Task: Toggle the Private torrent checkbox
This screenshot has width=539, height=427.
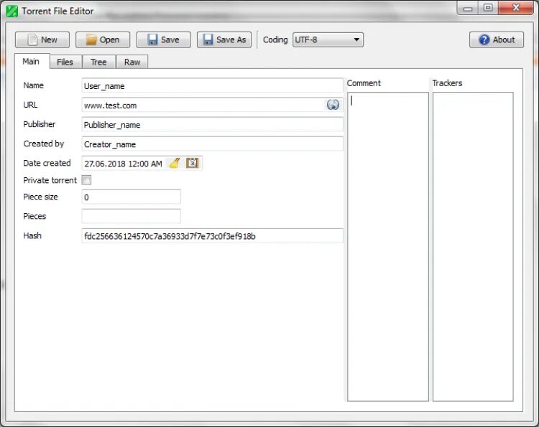Action: pos(86,180)
